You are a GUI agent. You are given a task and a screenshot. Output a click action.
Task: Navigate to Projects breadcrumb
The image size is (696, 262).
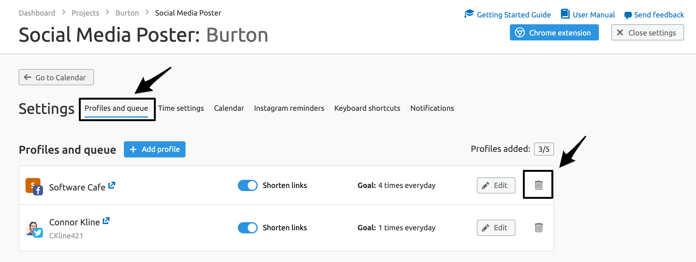[x=85, y=13]
